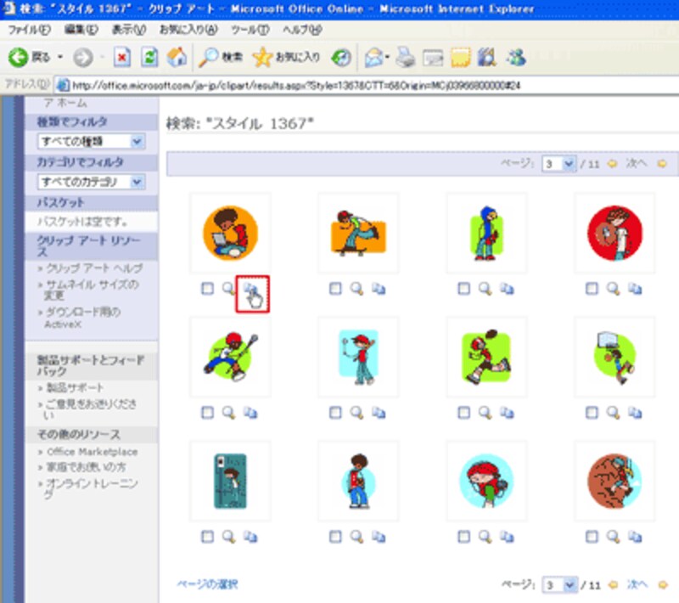This screenshot has height=603, width=679.
Task: Preview the lacrosse player clip with magnifier
Action: 228,413
